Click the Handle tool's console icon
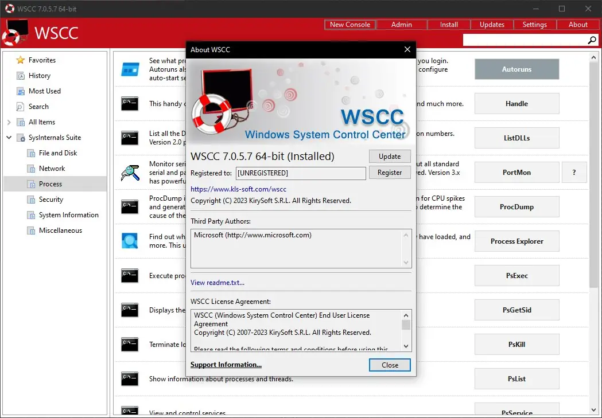This screenshot has height=418, width=602. tap(130, 103)
